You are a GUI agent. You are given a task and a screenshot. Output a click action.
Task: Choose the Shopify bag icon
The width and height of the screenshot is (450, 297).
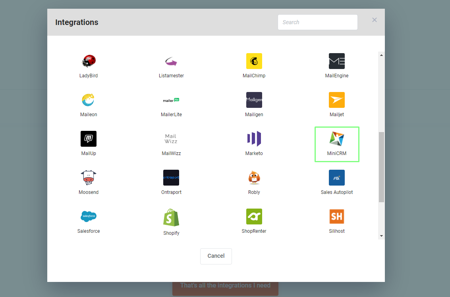tap(171, 217)
